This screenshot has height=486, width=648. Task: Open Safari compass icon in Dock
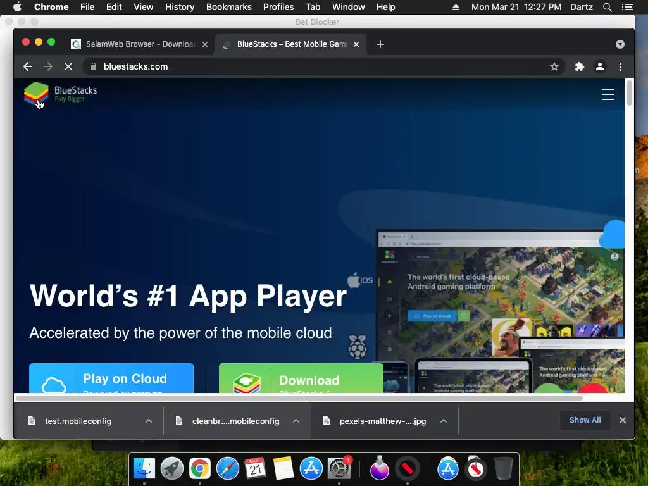click(x=228, y=469)
